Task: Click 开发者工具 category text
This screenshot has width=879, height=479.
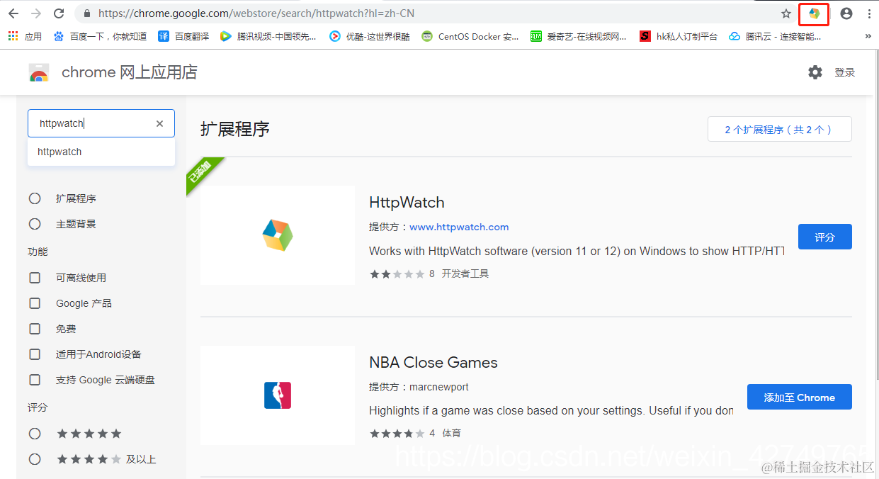Action: tap(465, 274)
